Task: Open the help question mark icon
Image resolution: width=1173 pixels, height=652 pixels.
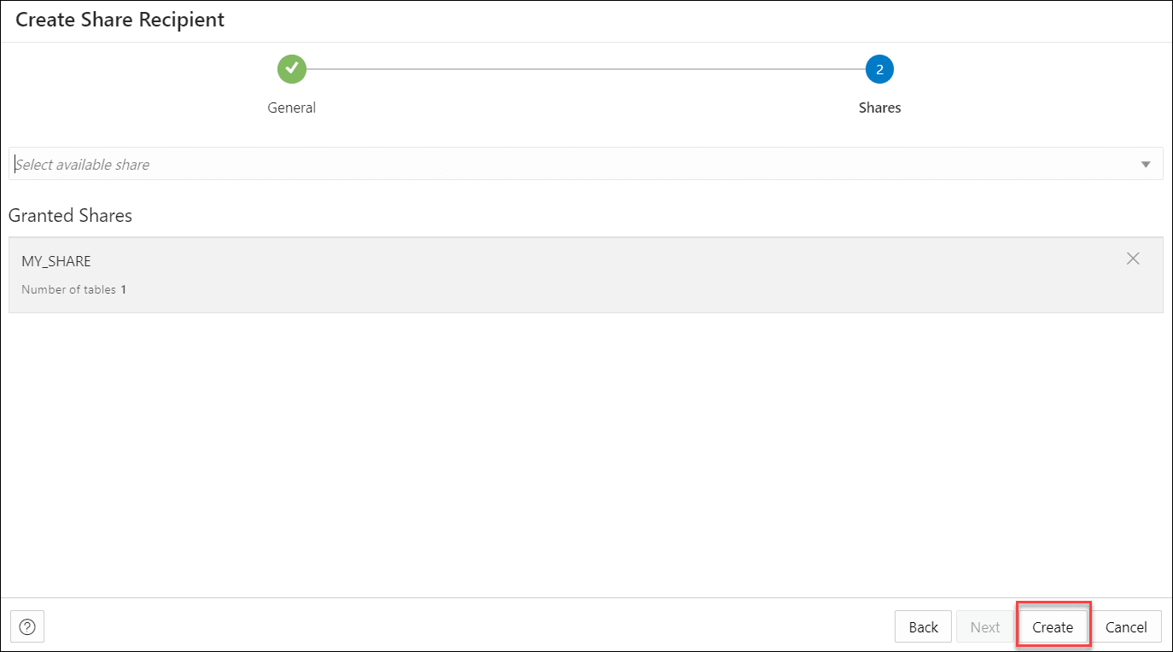Action: (27, 626)
